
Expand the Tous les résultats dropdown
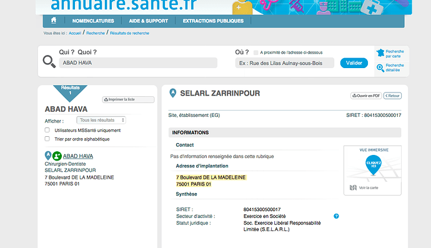pos(101,120)
